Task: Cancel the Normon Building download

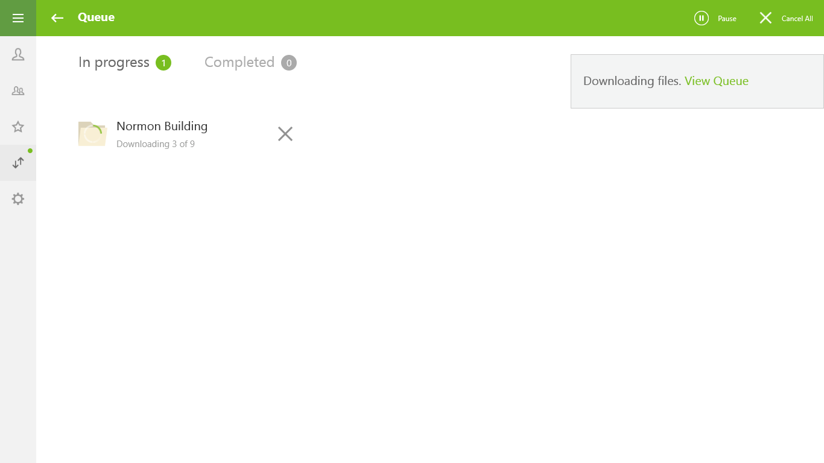Action: [285, 134]
